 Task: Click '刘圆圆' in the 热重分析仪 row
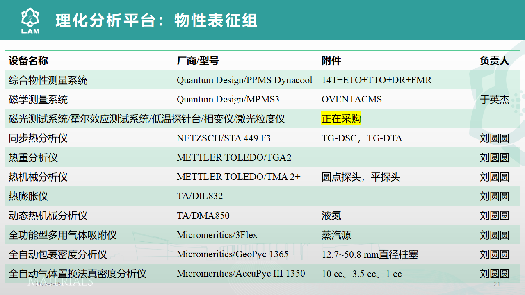pos(495,157)
